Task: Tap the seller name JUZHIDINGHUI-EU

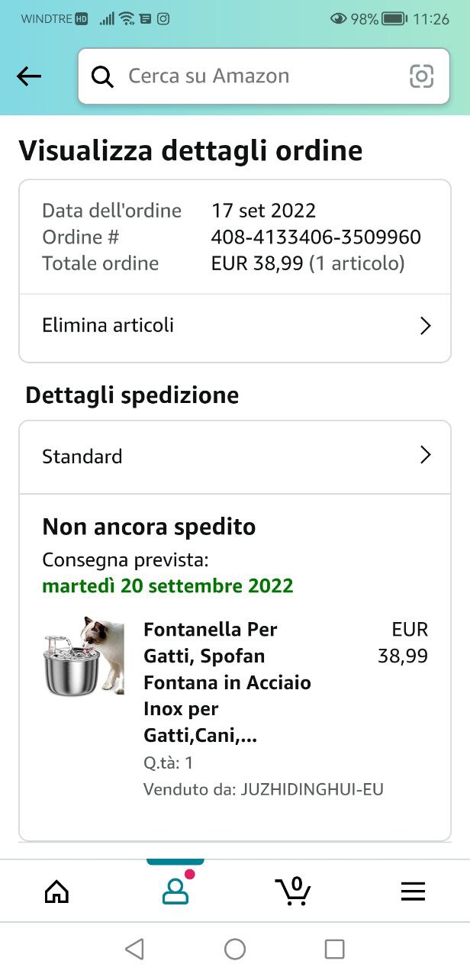Action: (x=312, y=789)
